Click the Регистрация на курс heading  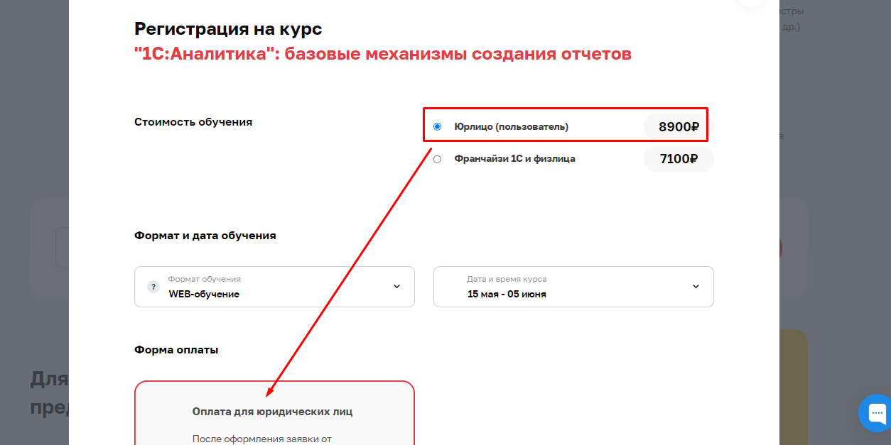click(x=227, y=29)
